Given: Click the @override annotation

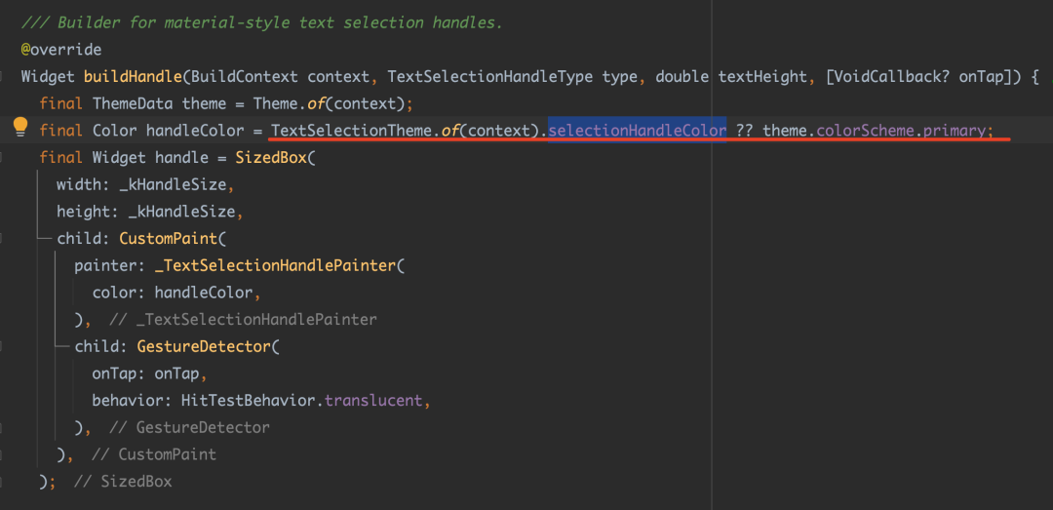Looking at the screenshot, I should 60,49.
